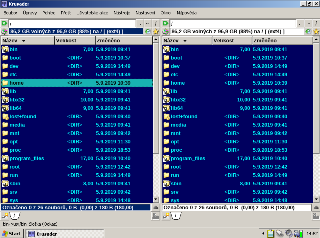
Task: Click right panel home '~' button
Action: (x=308, y=24)
